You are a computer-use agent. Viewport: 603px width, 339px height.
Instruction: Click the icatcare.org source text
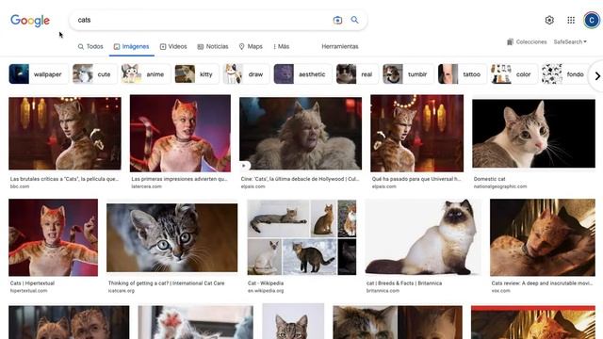point(122,291)
